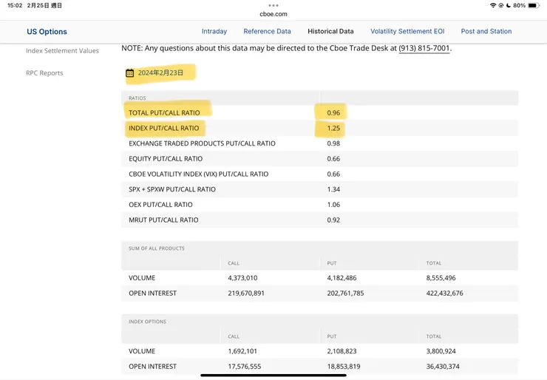This screenshot has height=380, width=547.
Task: Open the three-dot multitasking menu at top
Action: (x=273, y=5)
